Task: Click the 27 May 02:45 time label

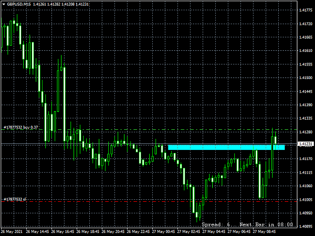Action: pos(188,231)
